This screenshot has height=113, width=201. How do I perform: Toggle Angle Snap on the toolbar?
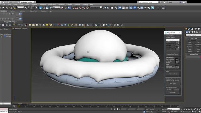77,8
